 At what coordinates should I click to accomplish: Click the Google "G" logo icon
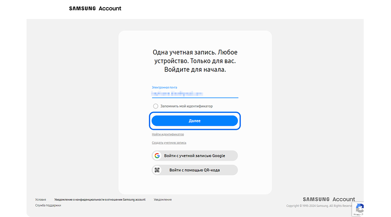157,156
